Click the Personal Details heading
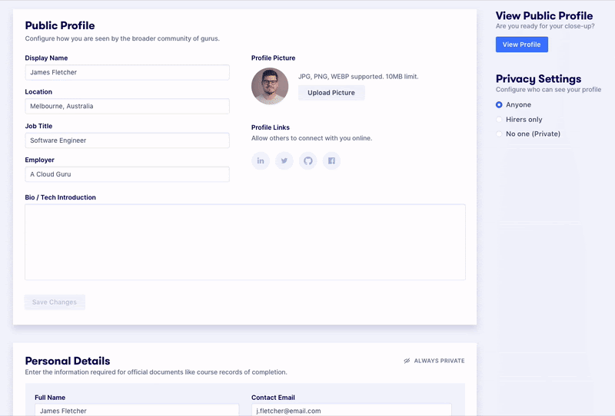 coord(68,361)
